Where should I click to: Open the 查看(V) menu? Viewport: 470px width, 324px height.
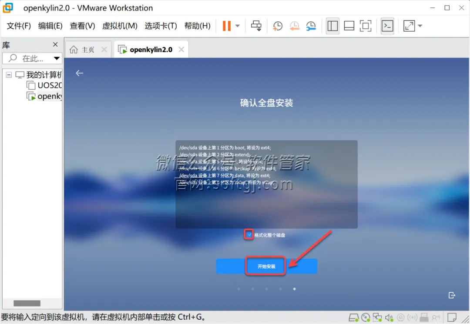point(82,26)
